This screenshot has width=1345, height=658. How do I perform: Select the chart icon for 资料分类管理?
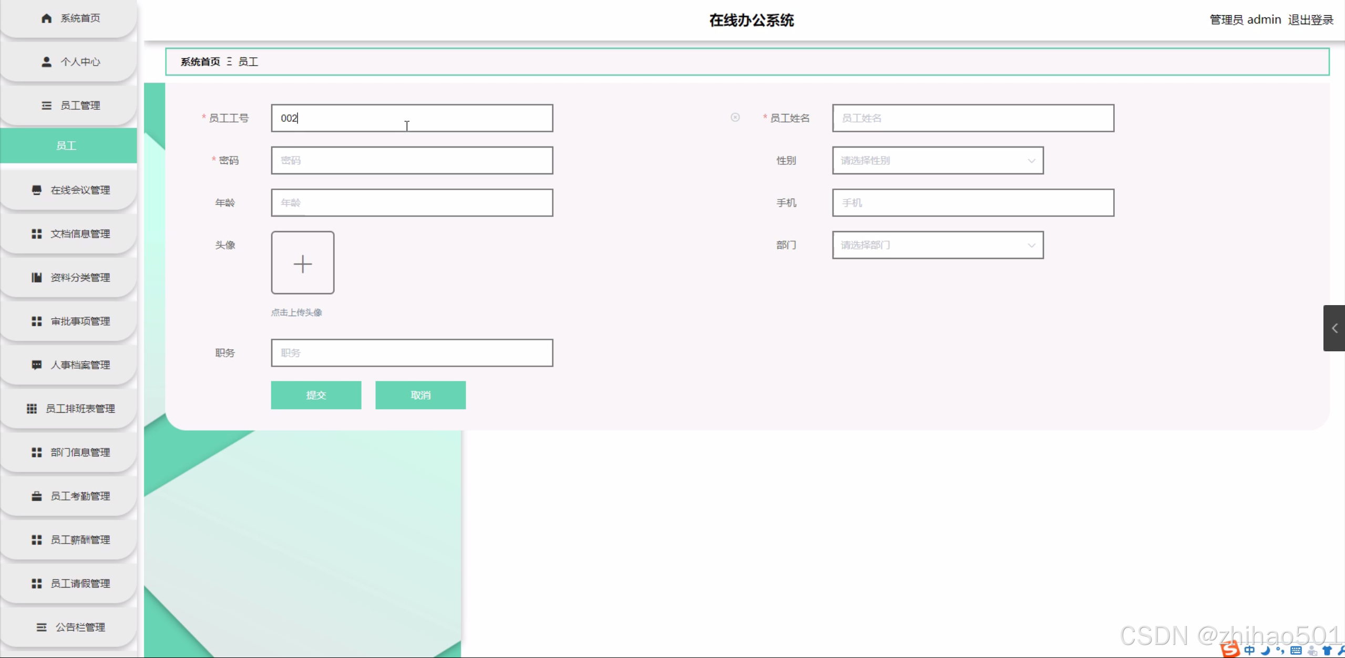(x=36, y=277)
